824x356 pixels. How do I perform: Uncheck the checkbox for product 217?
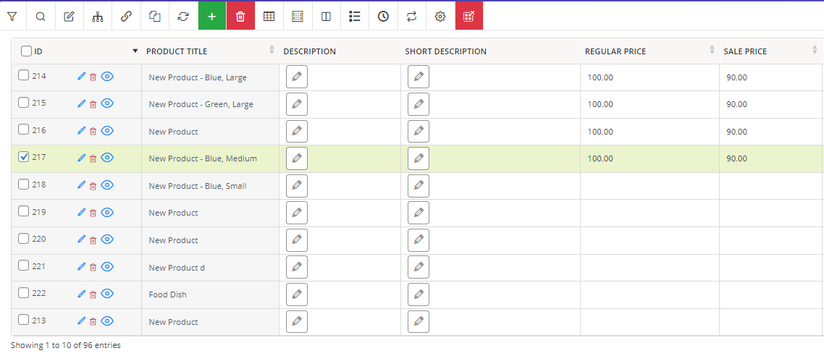pos(24,157)
